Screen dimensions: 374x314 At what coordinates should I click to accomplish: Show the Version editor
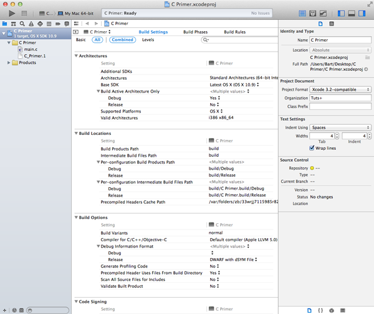pyautogui.click(x=323, y=14)
